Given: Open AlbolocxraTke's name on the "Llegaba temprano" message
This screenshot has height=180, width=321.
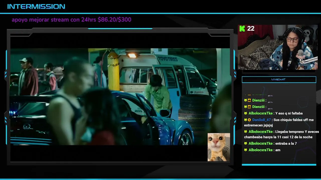Looking at the screenshot, I should 260,132.
